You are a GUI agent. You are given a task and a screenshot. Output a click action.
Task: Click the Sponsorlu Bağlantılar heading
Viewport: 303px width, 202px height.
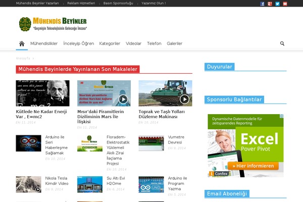click(234, 99)
